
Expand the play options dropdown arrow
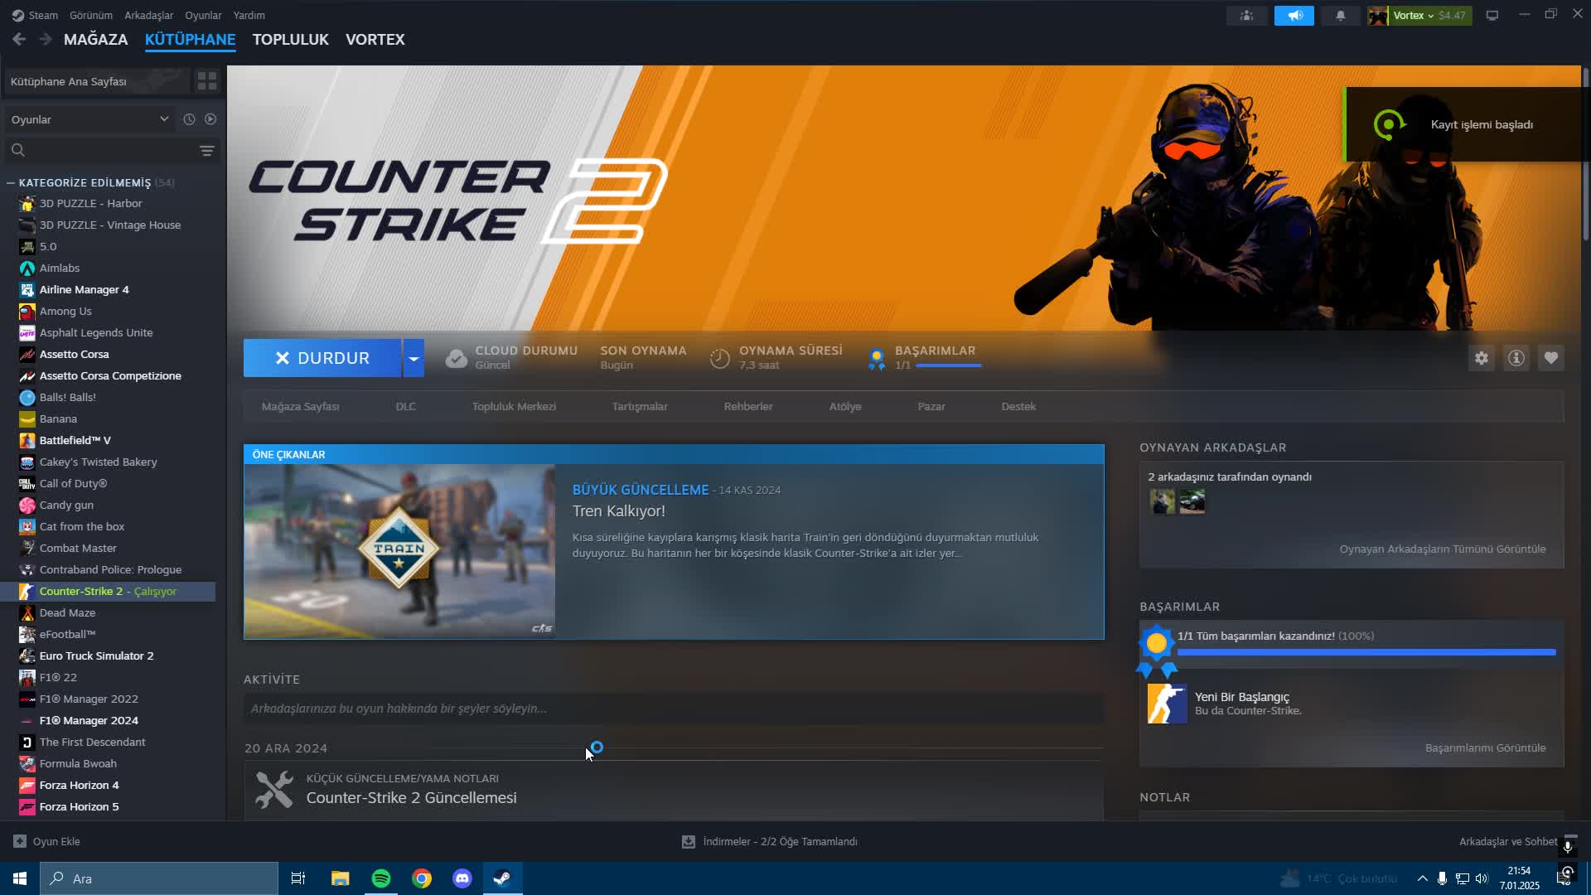point(413,358)
